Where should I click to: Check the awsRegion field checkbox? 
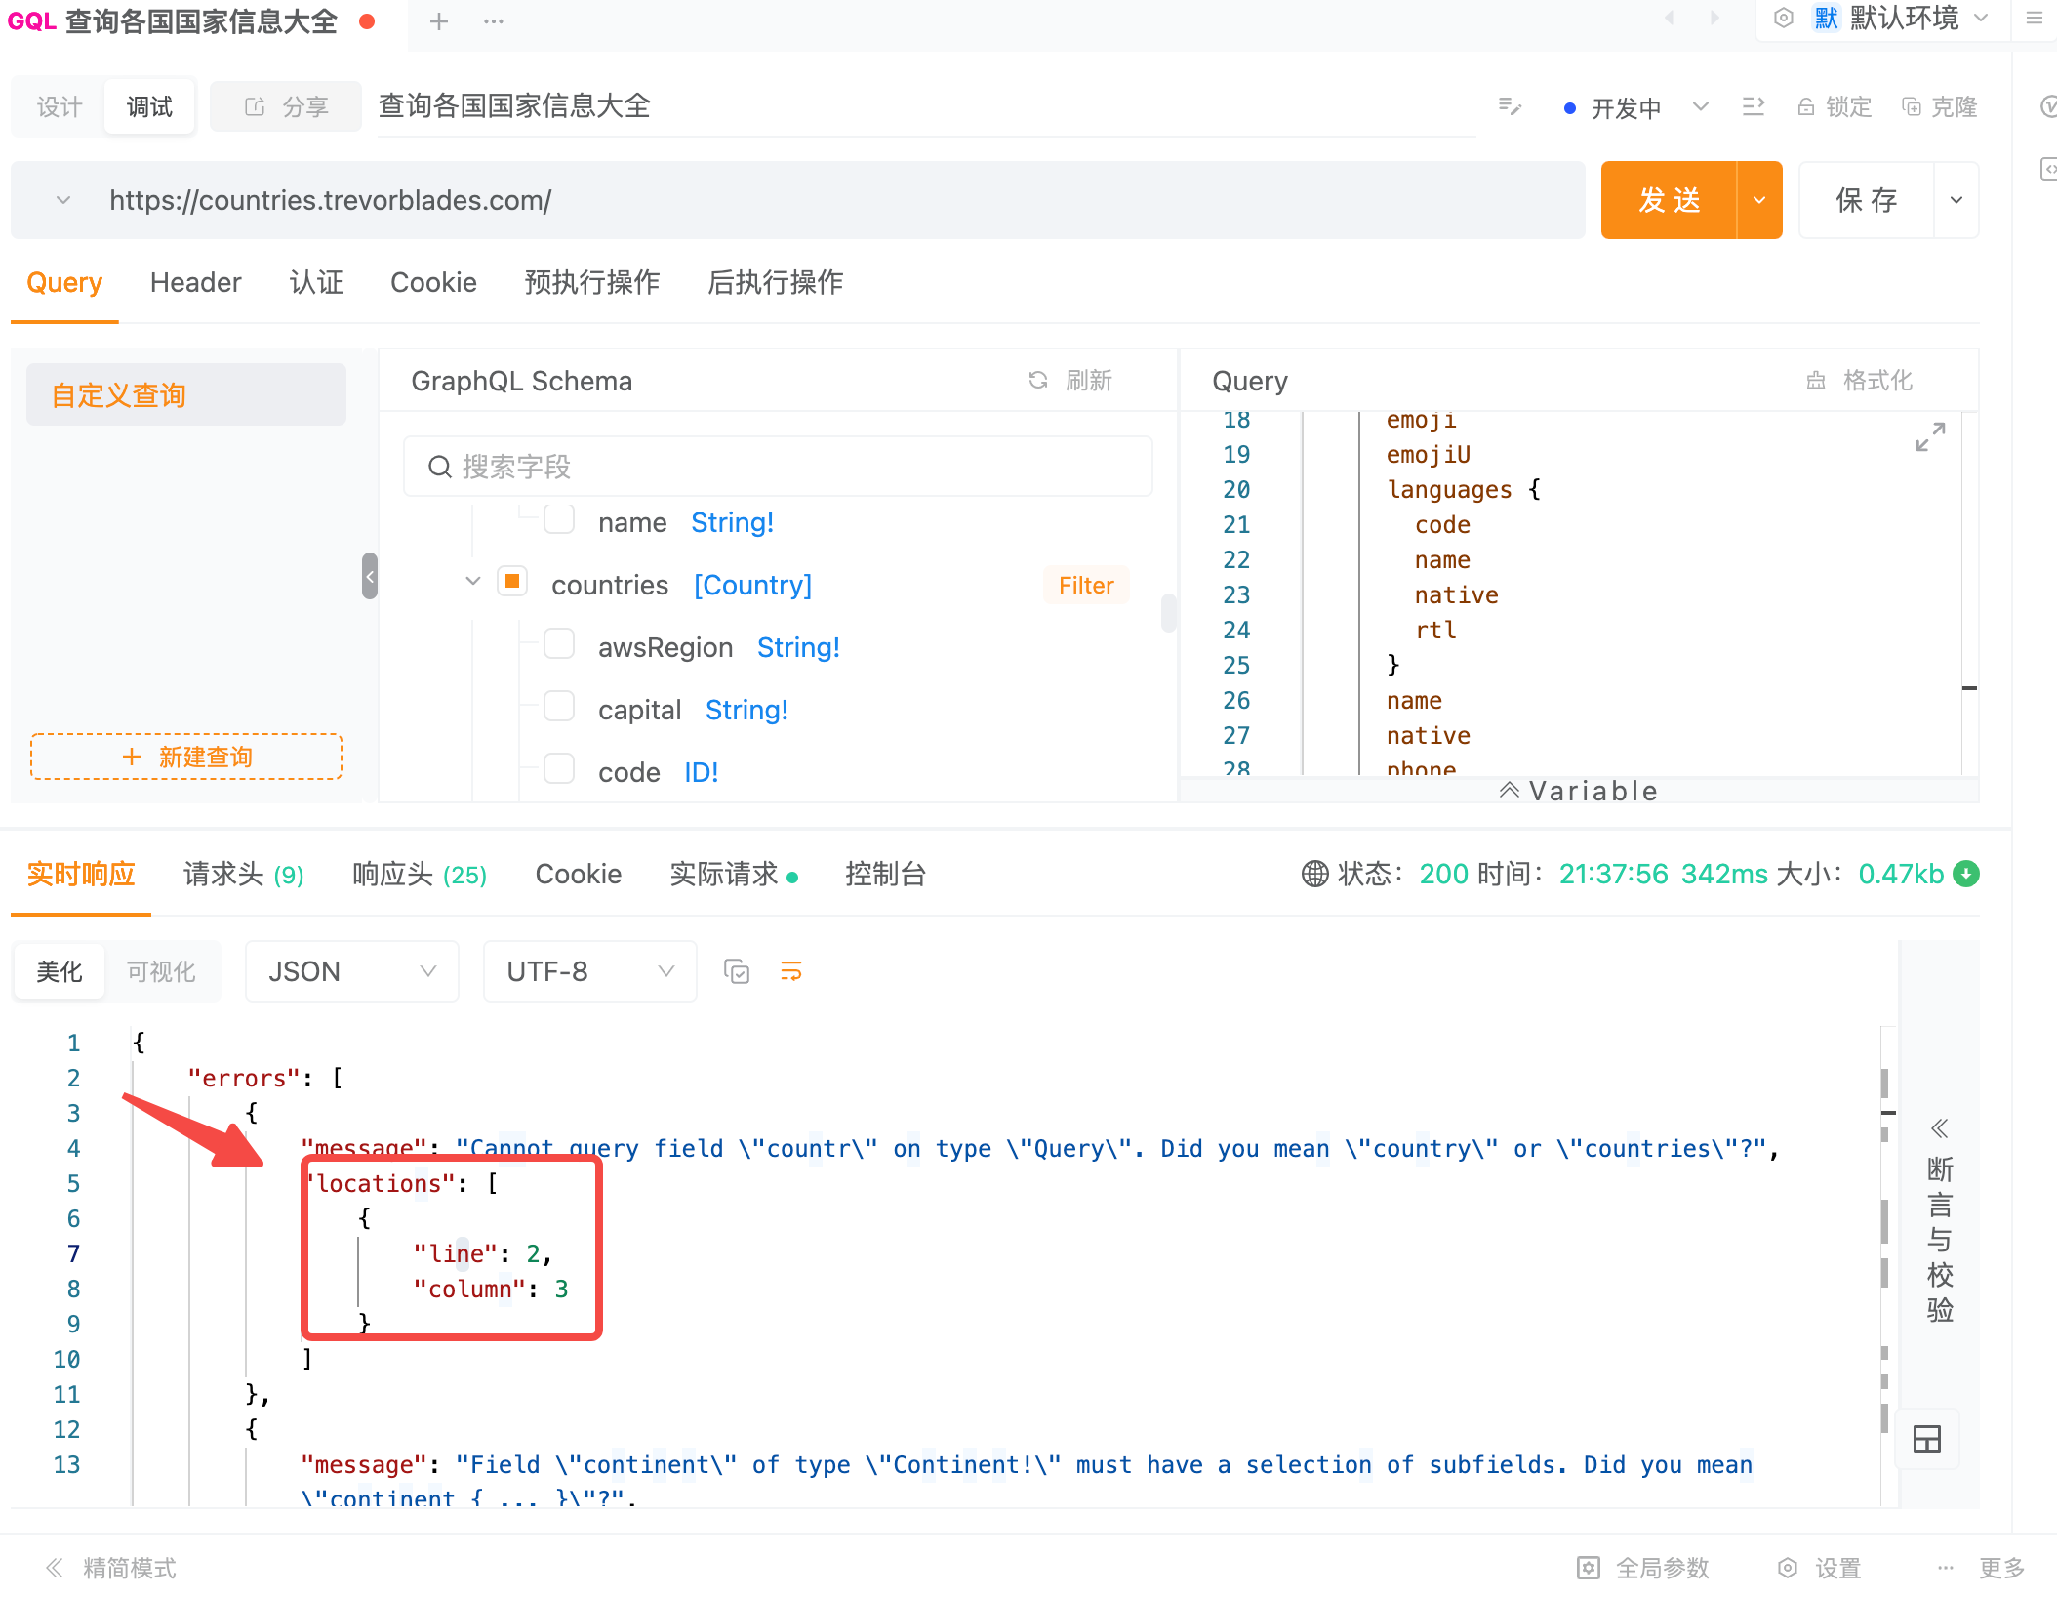[x=559, y=645]
